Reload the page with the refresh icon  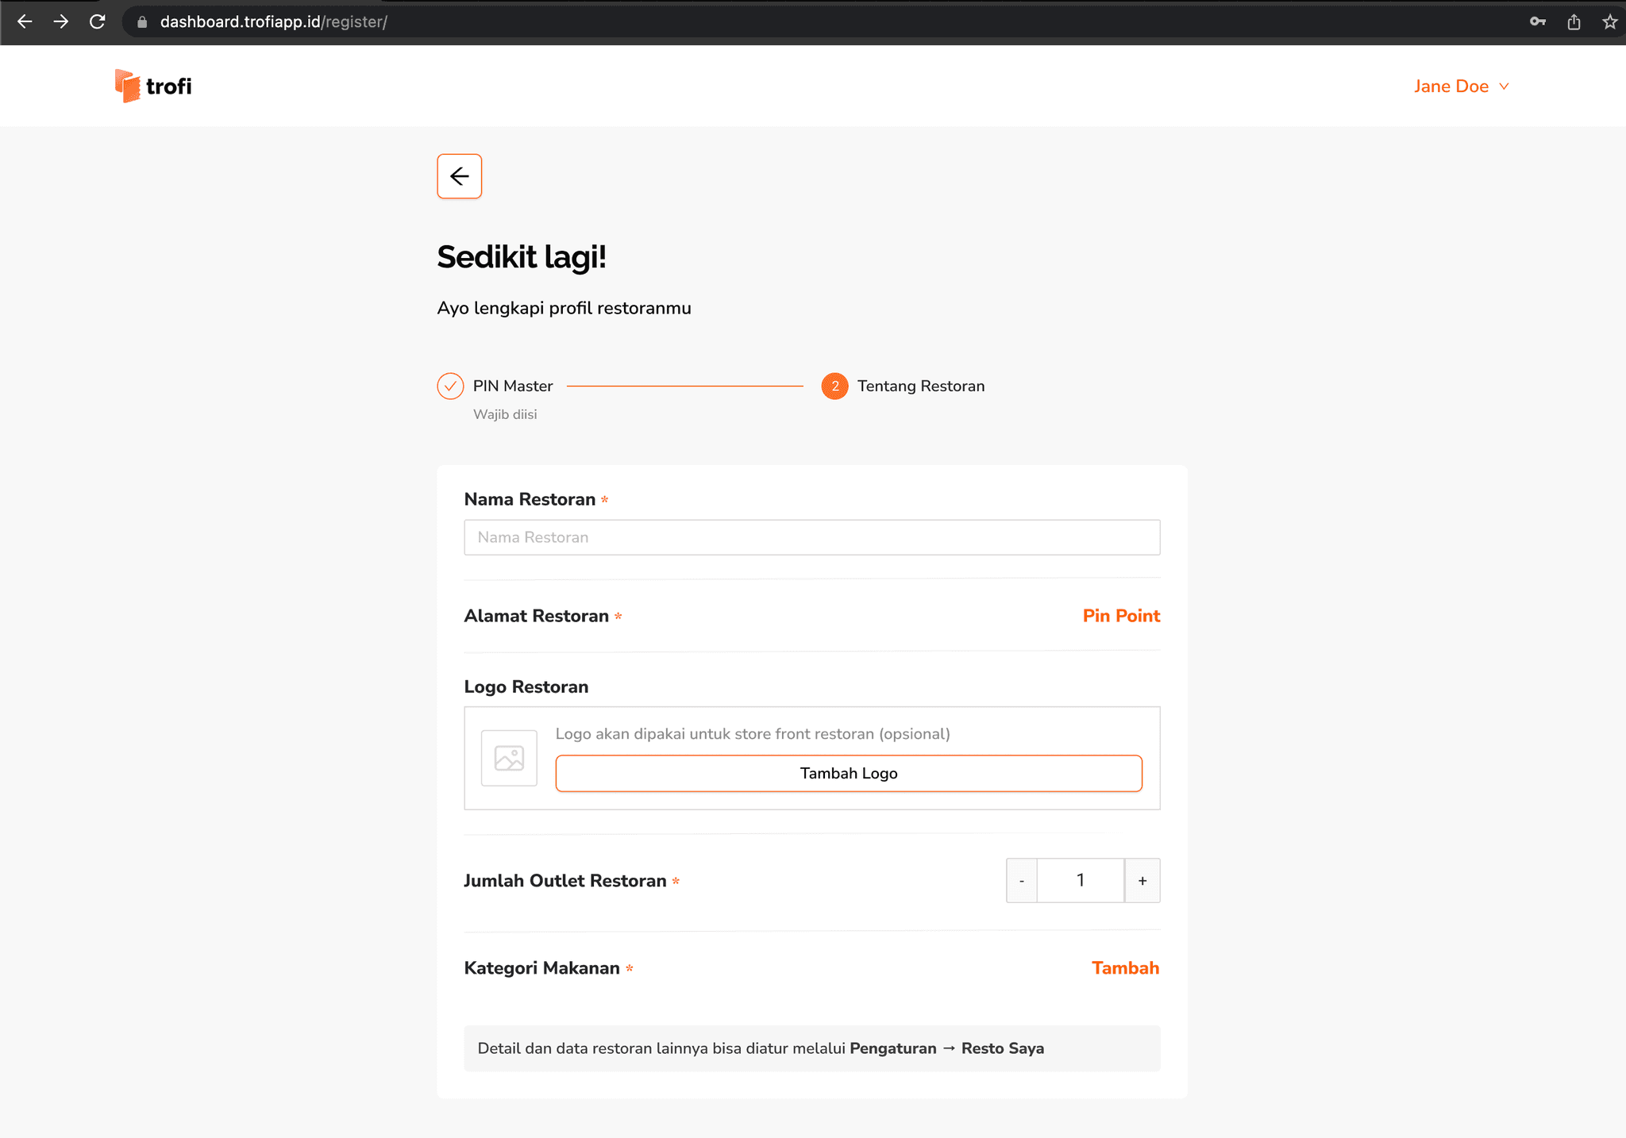(x=98, y=21)
